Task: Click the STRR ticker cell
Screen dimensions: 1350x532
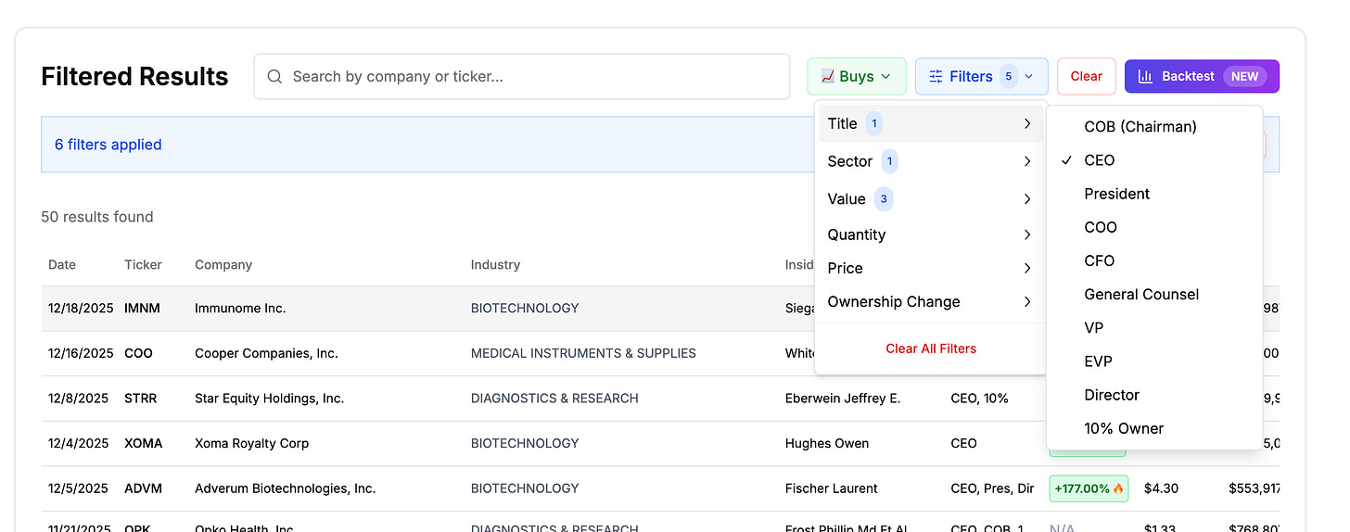Action: pos(141,398)
